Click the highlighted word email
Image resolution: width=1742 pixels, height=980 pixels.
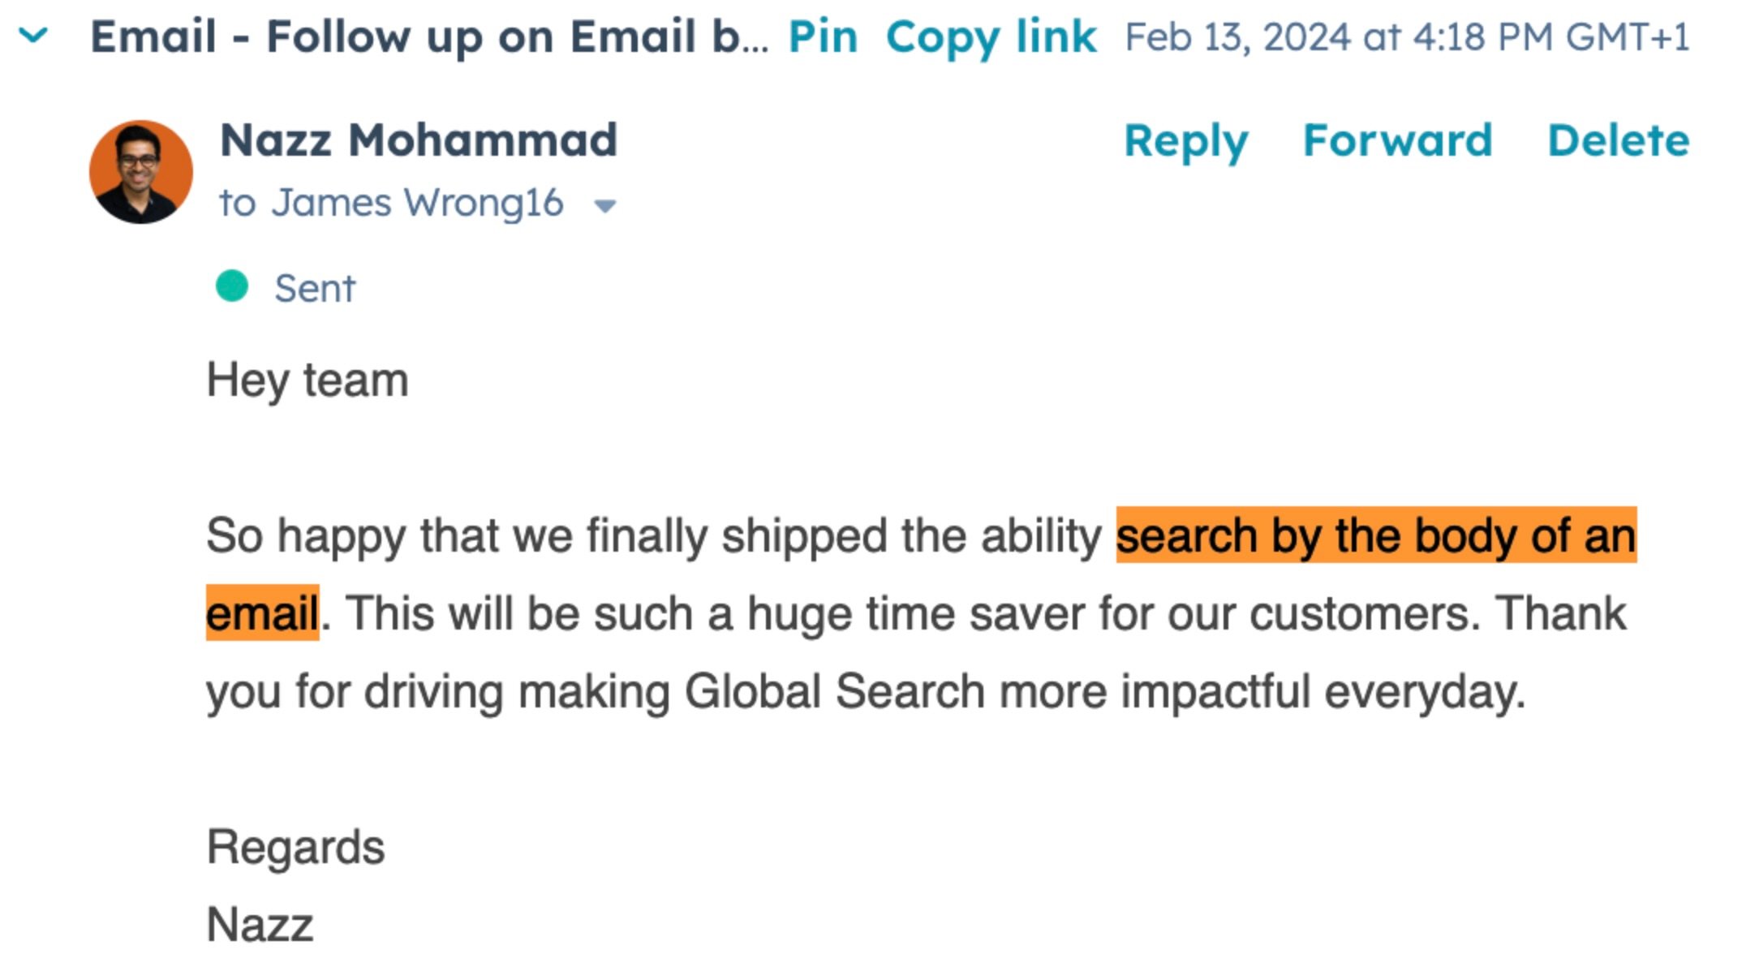pos(262,613)
